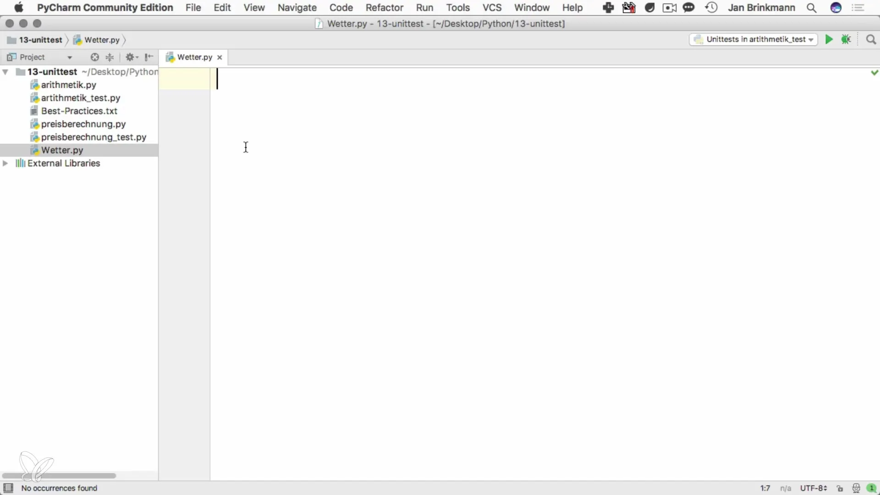Image resolution: width=880 pixels, height=495 pixels.
Task: Click Scroll from Source target icon
Action: 94,57
